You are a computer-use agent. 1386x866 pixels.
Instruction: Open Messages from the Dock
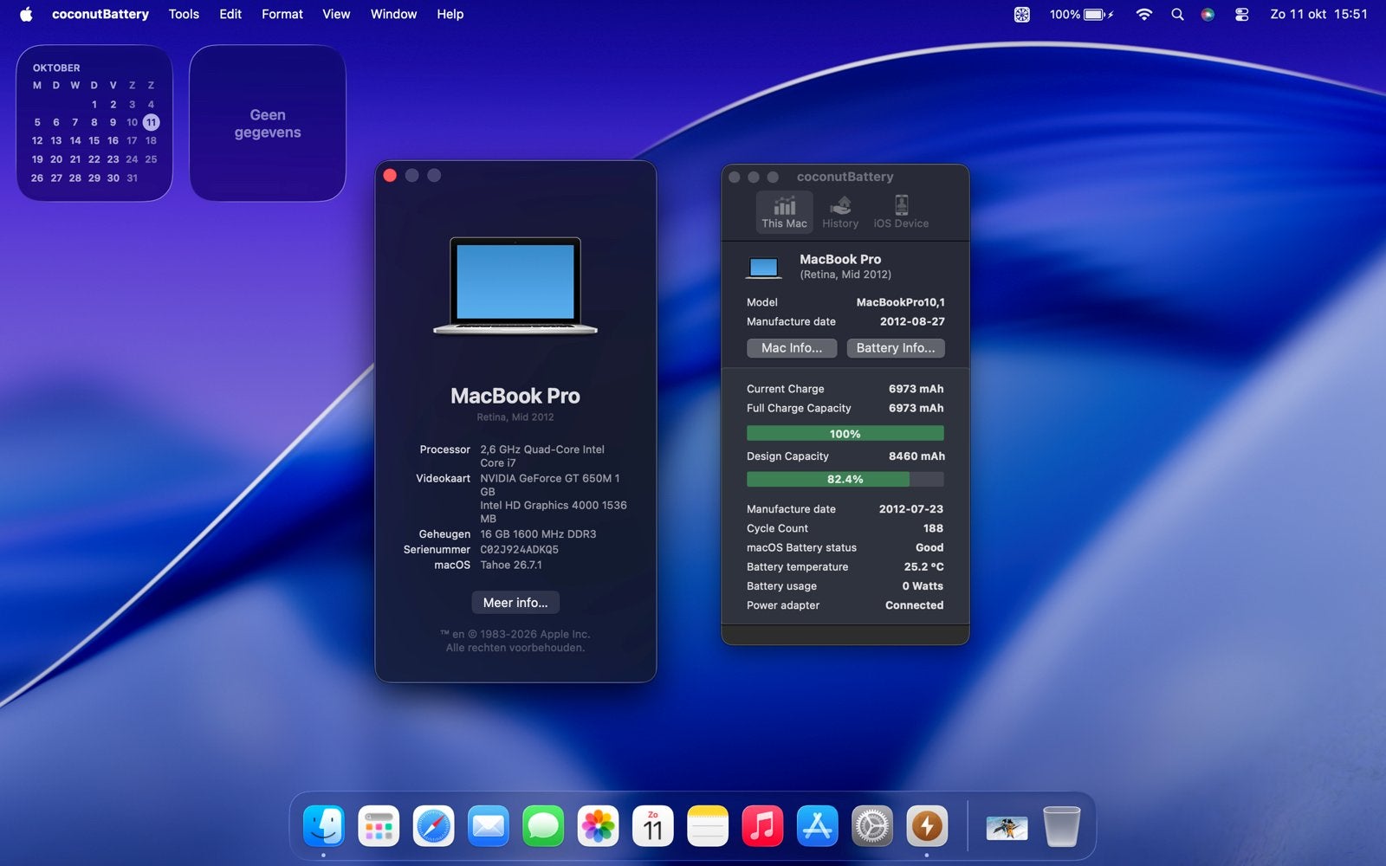tap(543, 826)
